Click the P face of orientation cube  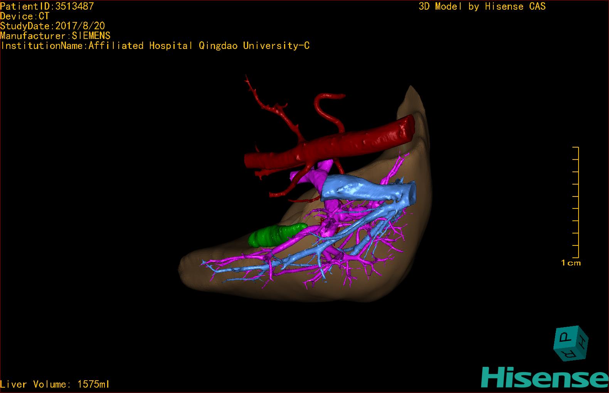coord(567,338)
